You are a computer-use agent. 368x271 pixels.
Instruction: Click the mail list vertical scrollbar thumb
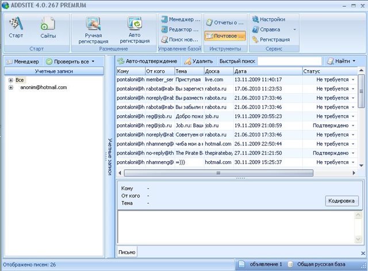point(362,91)
